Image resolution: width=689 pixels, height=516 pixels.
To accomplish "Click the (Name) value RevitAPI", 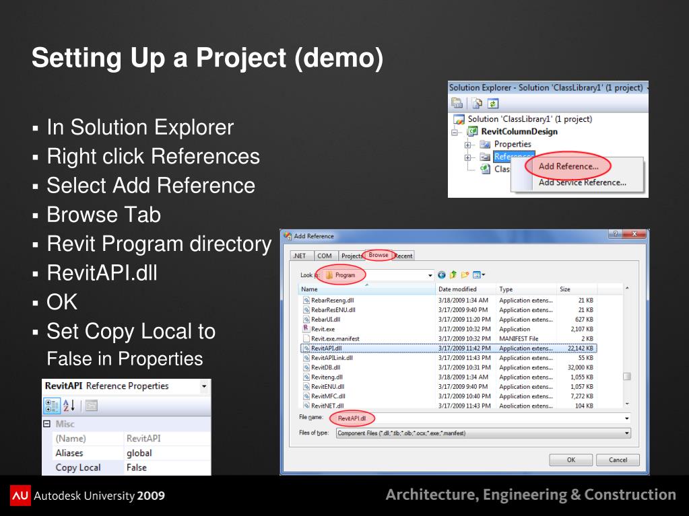I will tap(143, 439).
